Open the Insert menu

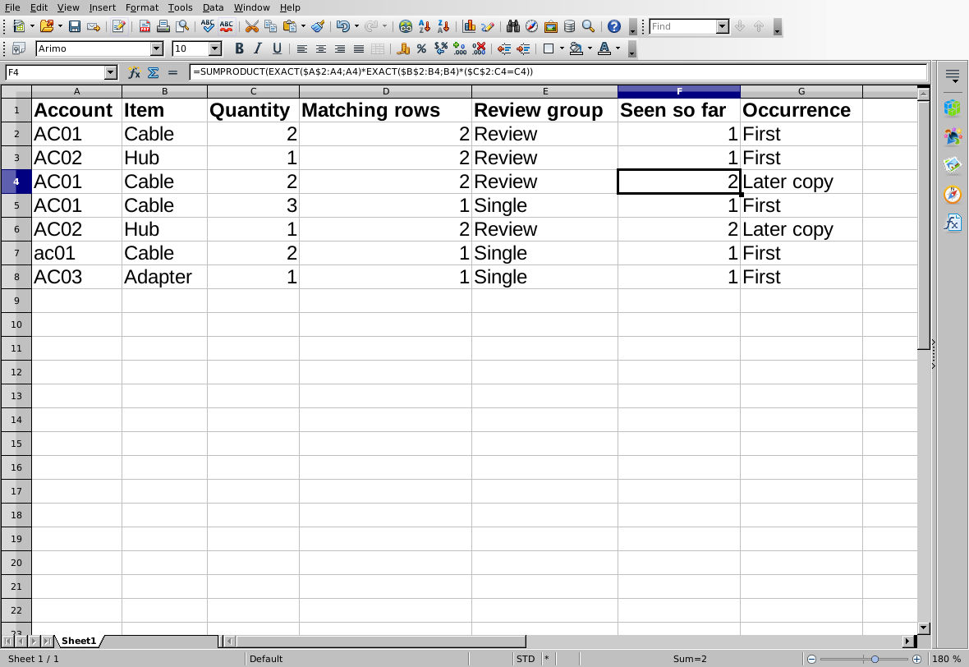coord(102,7)
